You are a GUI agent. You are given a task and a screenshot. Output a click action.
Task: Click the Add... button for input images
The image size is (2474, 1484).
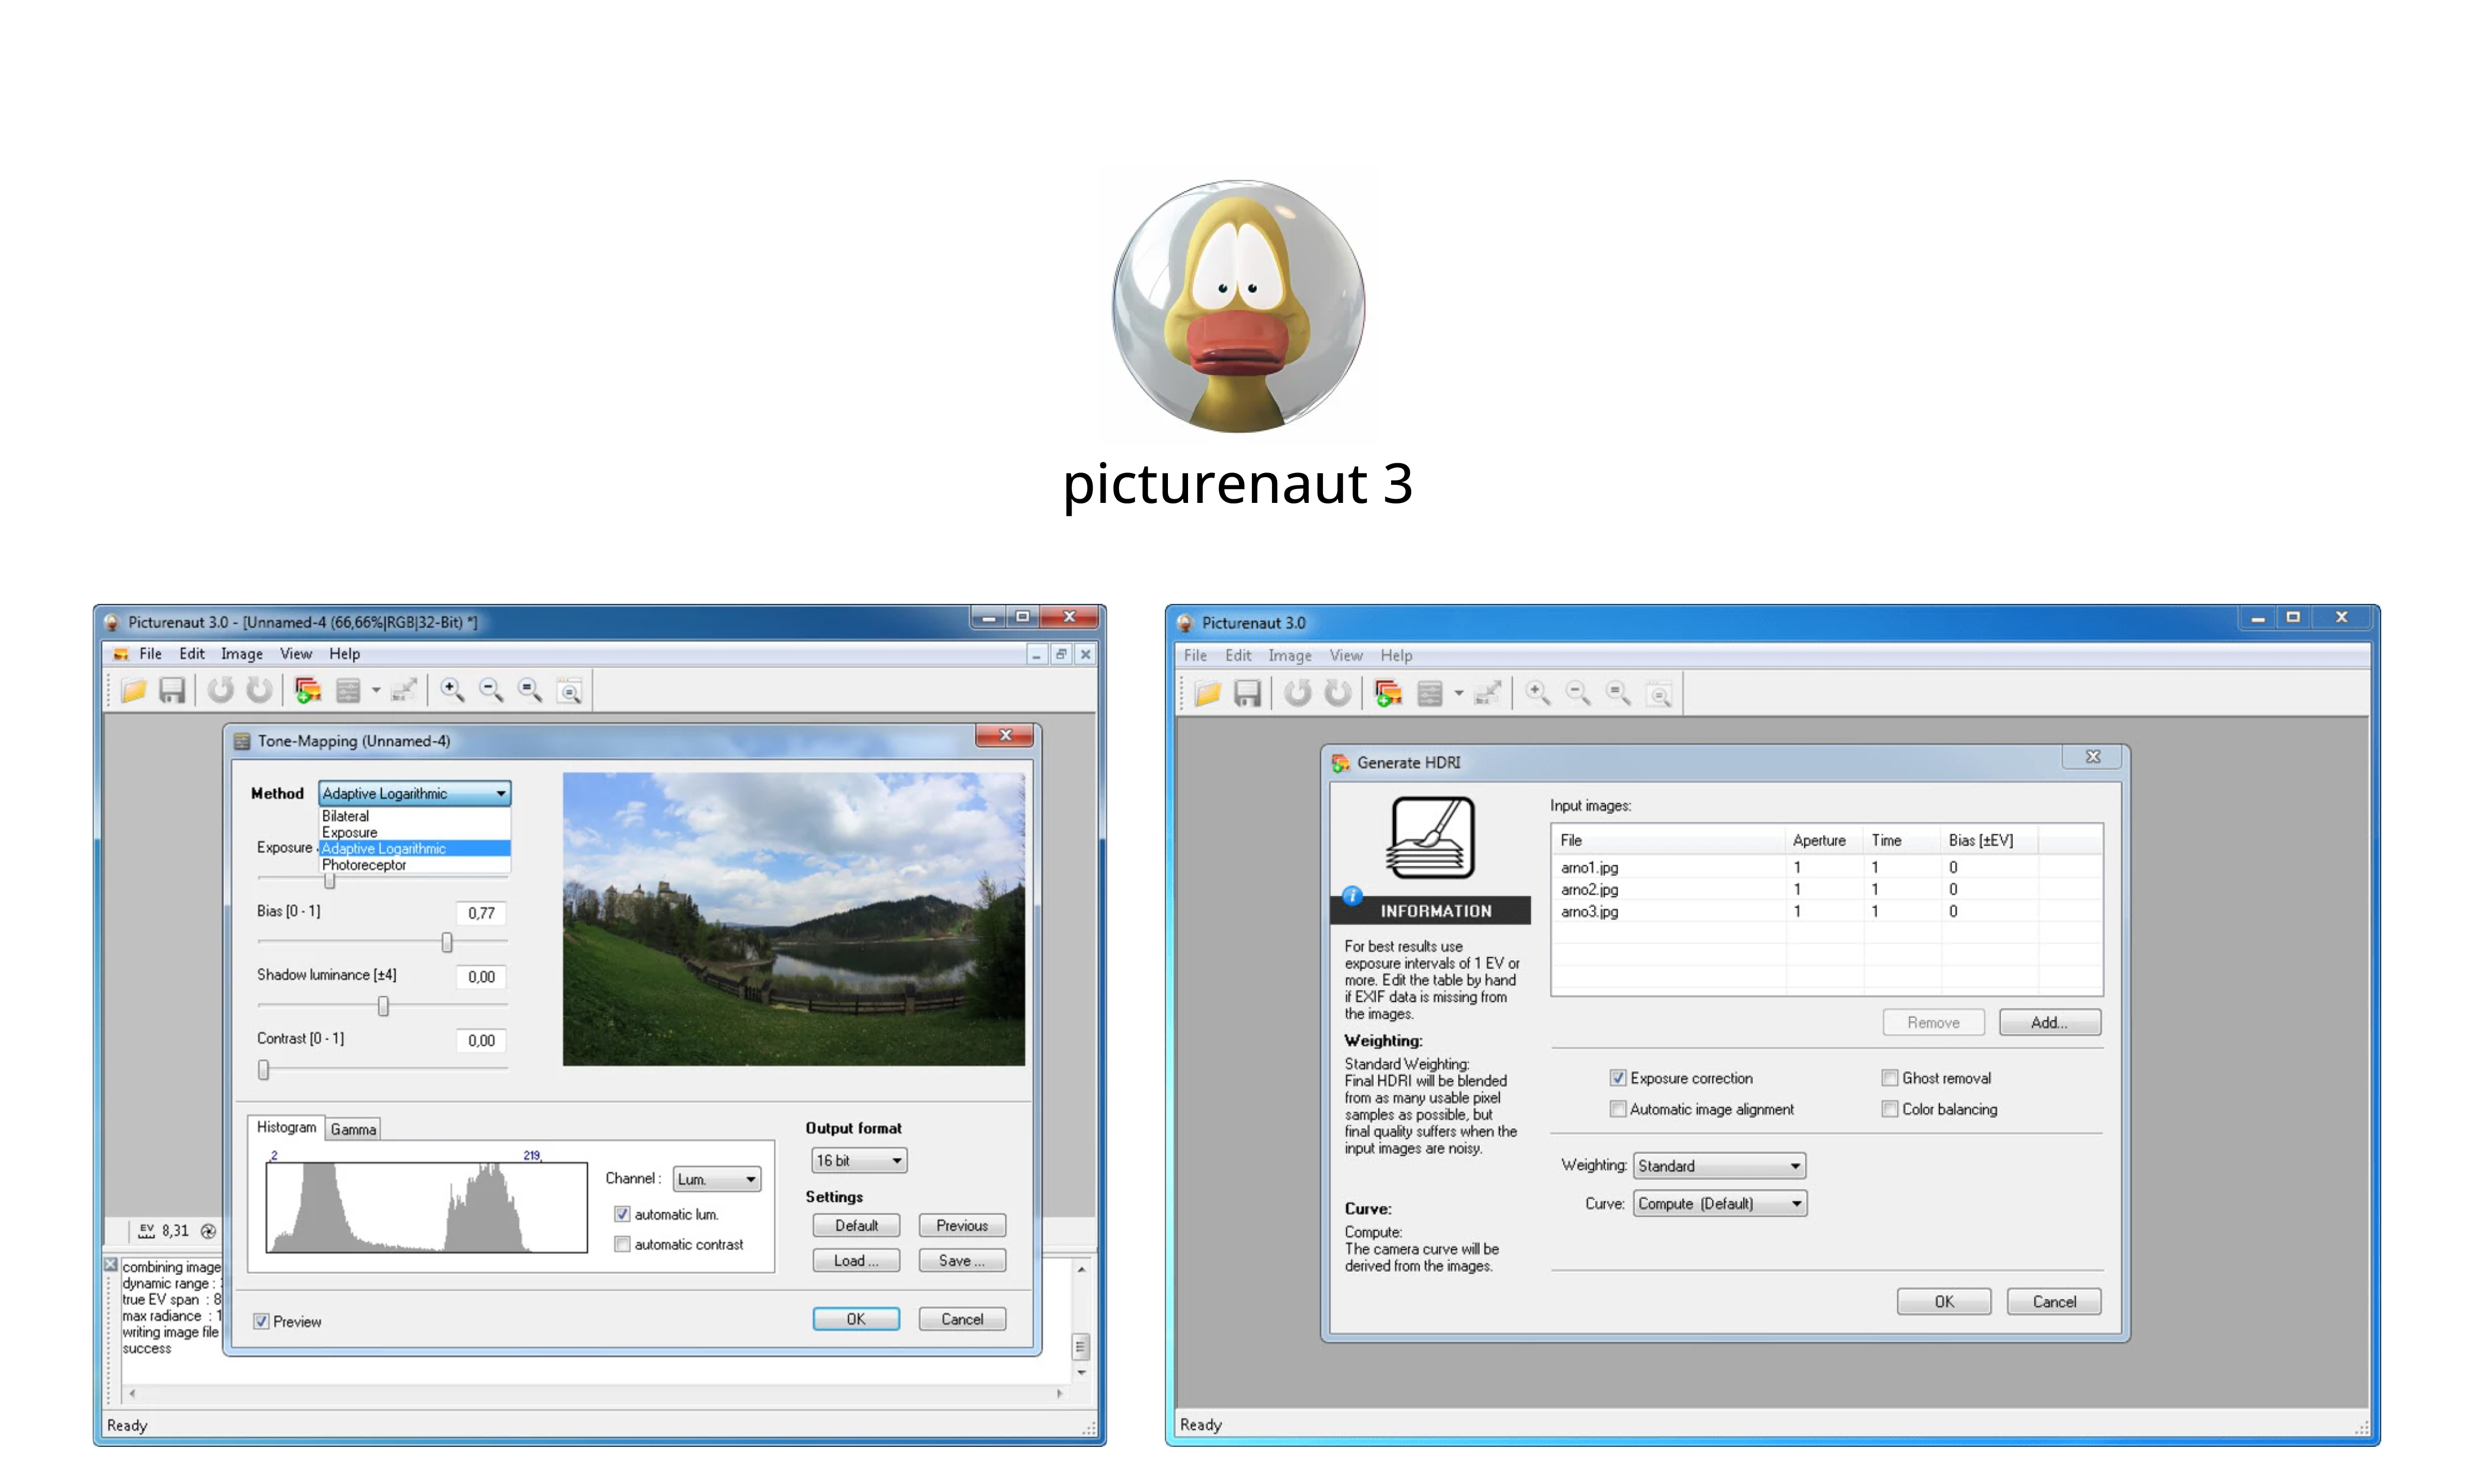click(2048, 1022)
